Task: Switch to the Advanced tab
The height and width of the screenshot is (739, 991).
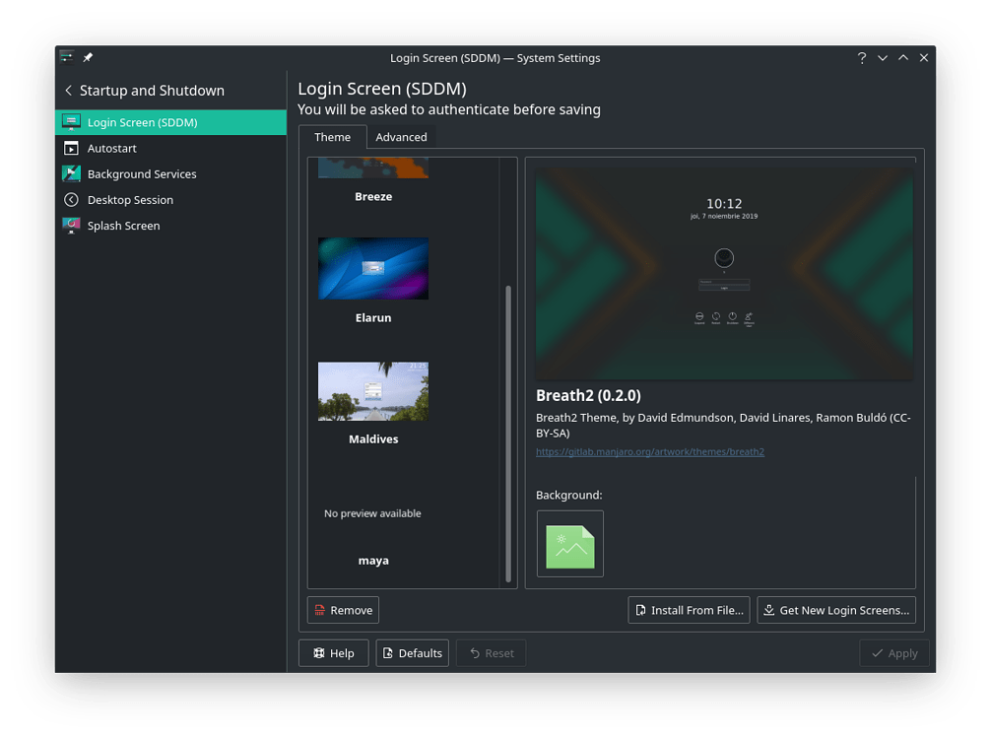Action: coord(401,137)
